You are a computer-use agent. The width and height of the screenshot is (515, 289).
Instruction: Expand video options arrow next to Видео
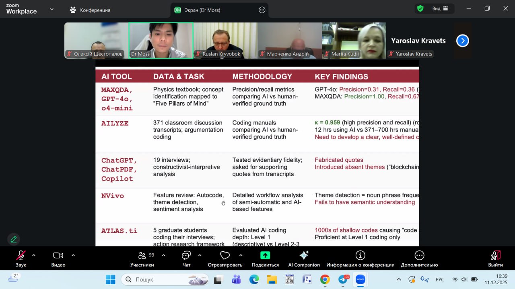click(x=73, y=255)
